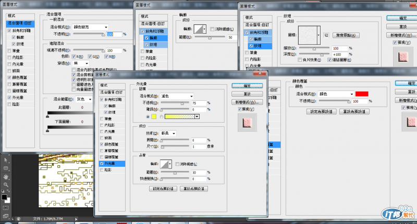Select the gradient radio button in Outer Glow
This screenshot has height=224, width=417.
[x=162, y=117]
